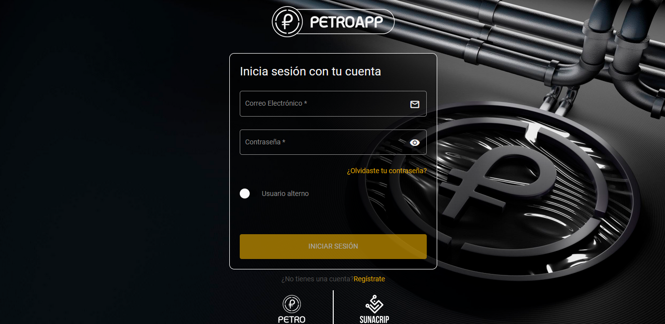This screenshot has width=665, height=324.
Task: Click the PETROAPP wordmark at top
Action: pos(346,22)
